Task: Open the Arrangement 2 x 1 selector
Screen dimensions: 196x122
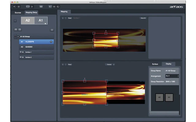Action: tap(172, 76)
